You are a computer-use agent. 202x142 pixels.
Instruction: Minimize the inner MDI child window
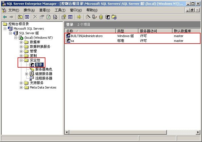[188, 10]
